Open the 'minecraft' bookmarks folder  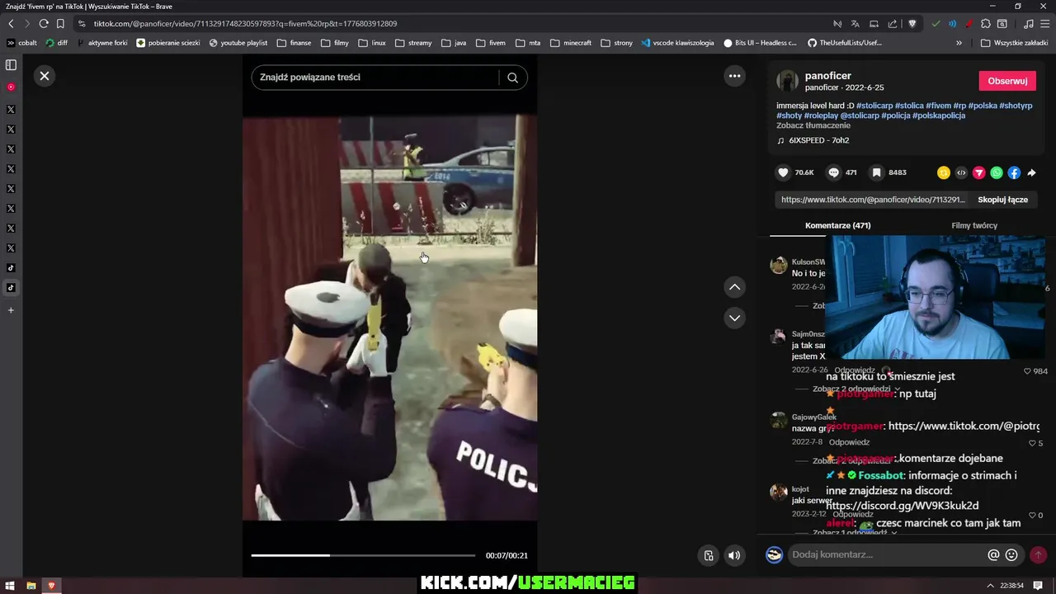[x=570, y=43]
